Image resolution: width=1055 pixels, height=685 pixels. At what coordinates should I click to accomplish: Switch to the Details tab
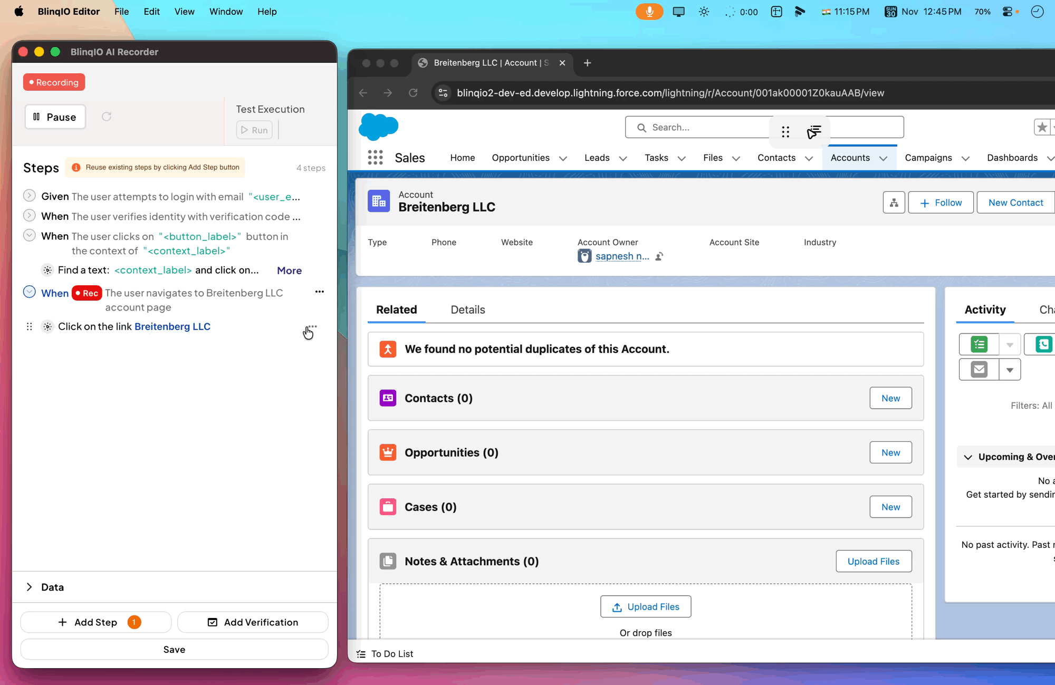pyautogui.click(x=467, y=310)
